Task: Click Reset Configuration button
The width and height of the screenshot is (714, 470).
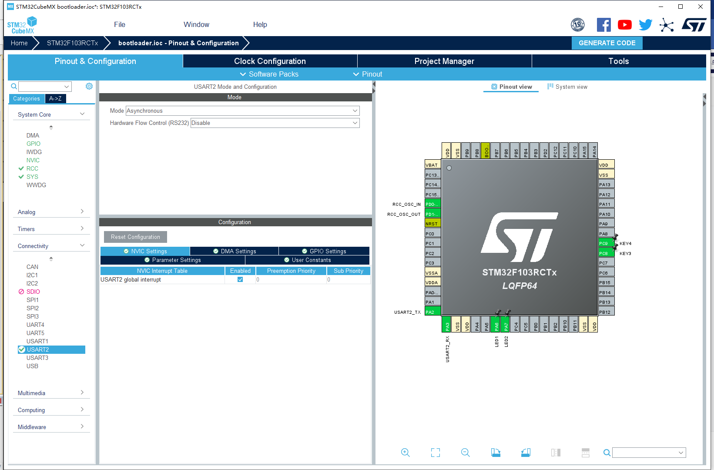Action: 135,237
